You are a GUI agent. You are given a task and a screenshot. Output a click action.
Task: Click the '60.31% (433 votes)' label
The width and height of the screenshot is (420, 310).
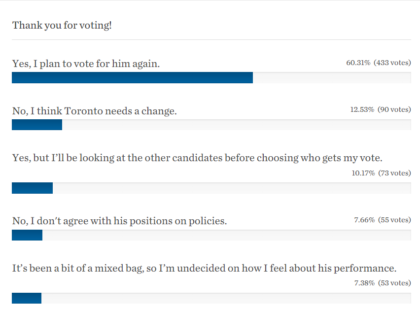pos(379,63)
